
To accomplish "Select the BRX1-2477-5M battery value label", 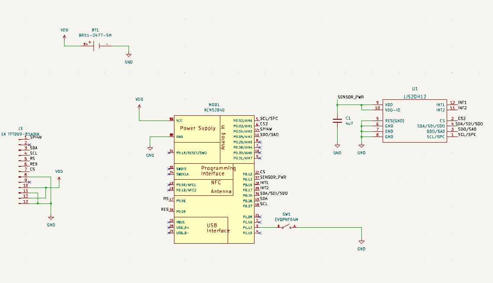I will tap(95, 35).
